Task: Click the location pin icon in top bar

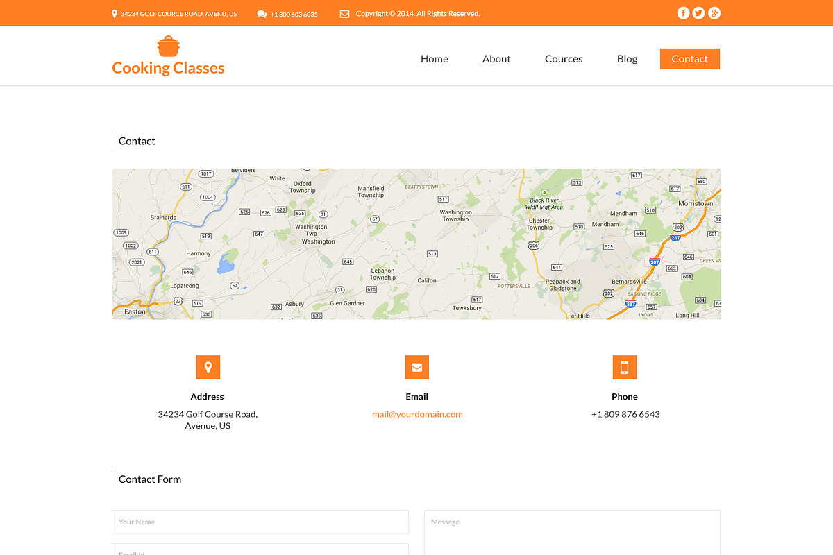Action: [x=115, y=13]
